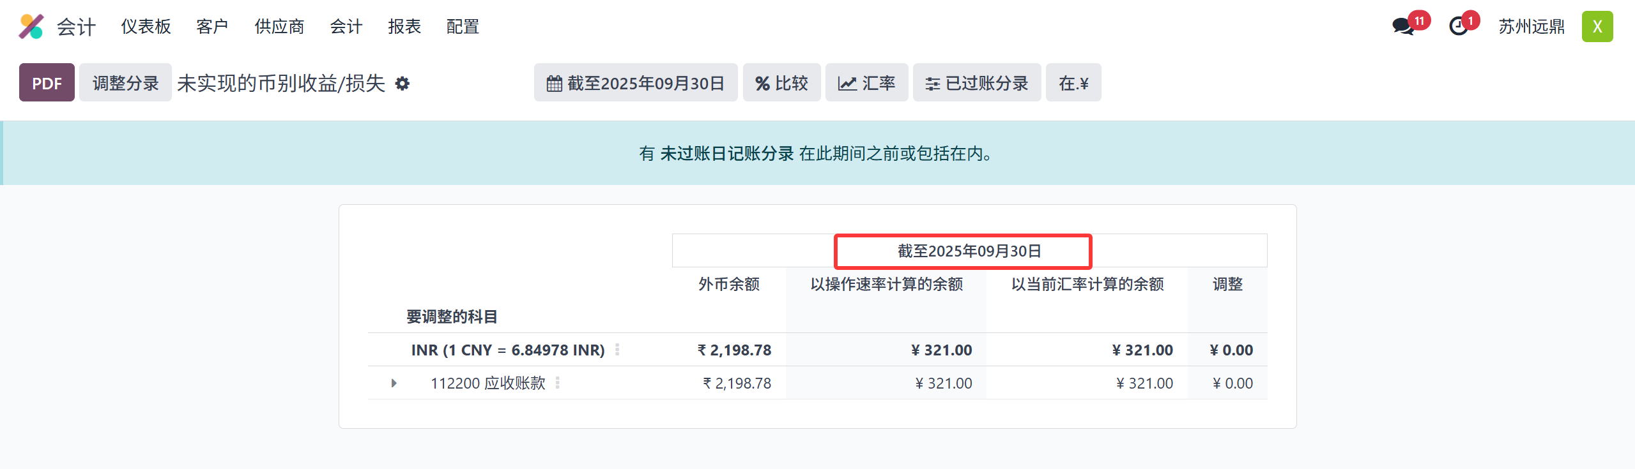1635x469 pixels.
Task: Open the 配置 menu
Action: (463, 26)
